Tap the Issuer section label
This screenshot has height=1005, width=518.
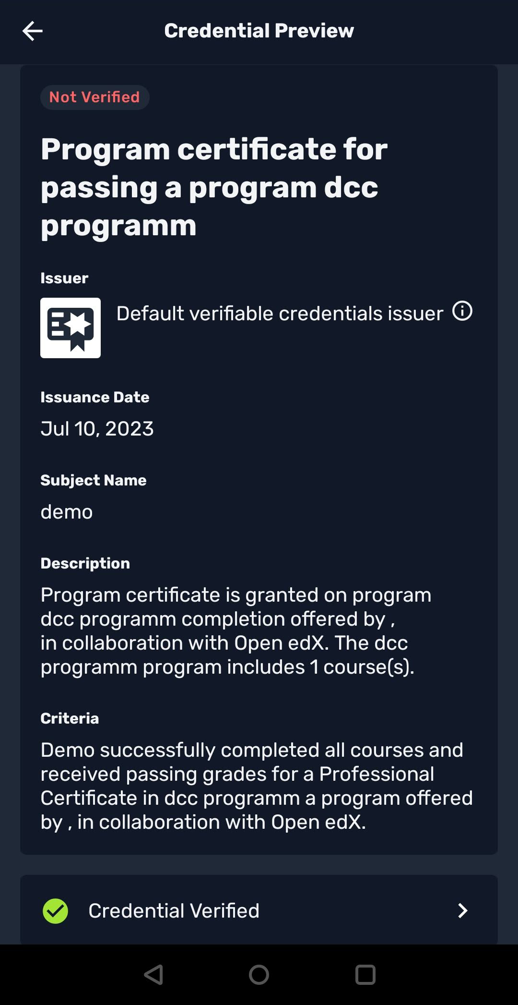pyautogui.click(x=64, y=278)
